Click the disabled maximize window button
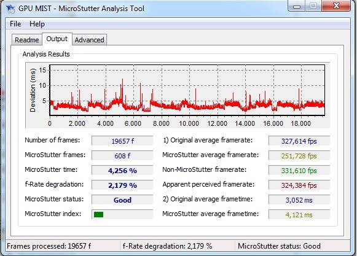 (313, 6)
